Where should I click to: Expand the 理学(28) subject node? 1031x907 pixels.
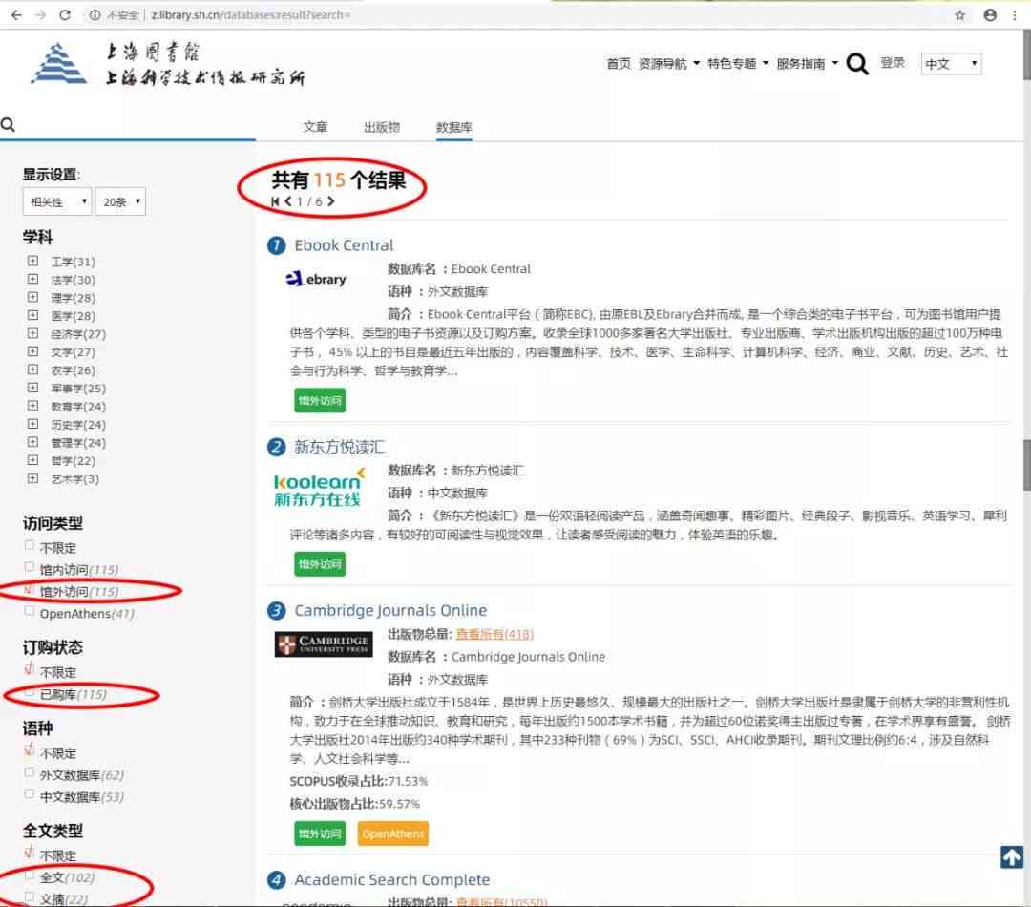point(32,297)
